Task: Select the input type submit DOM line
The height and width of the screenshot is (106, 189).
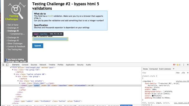Action: point(48,101)
